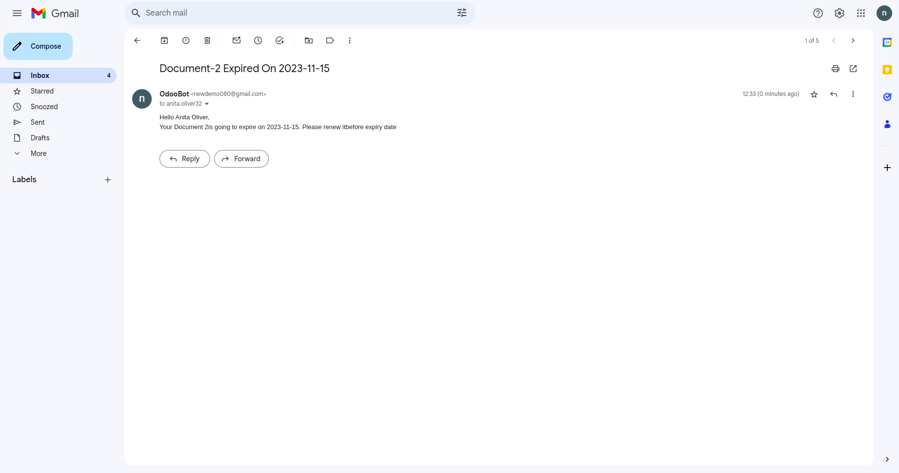Open toolbar More options menu
The image size is (899, 473).
(350, 40)
